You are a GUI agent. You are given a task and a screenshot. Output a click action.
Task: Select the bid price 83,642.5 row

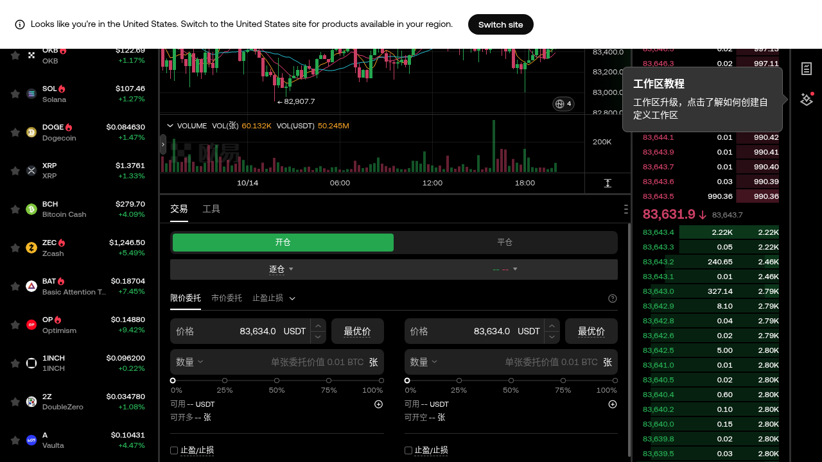pos(711,350)
